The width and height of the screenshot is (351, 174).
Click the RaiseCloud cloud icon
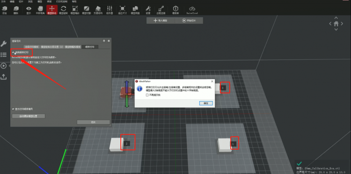coord(192,10)
